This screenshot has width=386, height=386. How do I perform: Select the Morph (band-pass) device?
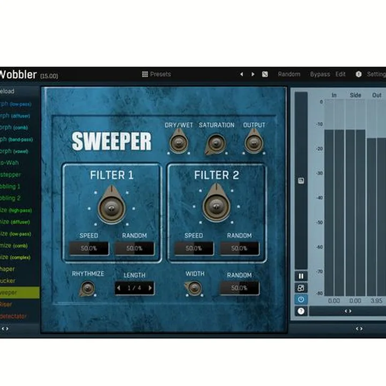(20, 139)
